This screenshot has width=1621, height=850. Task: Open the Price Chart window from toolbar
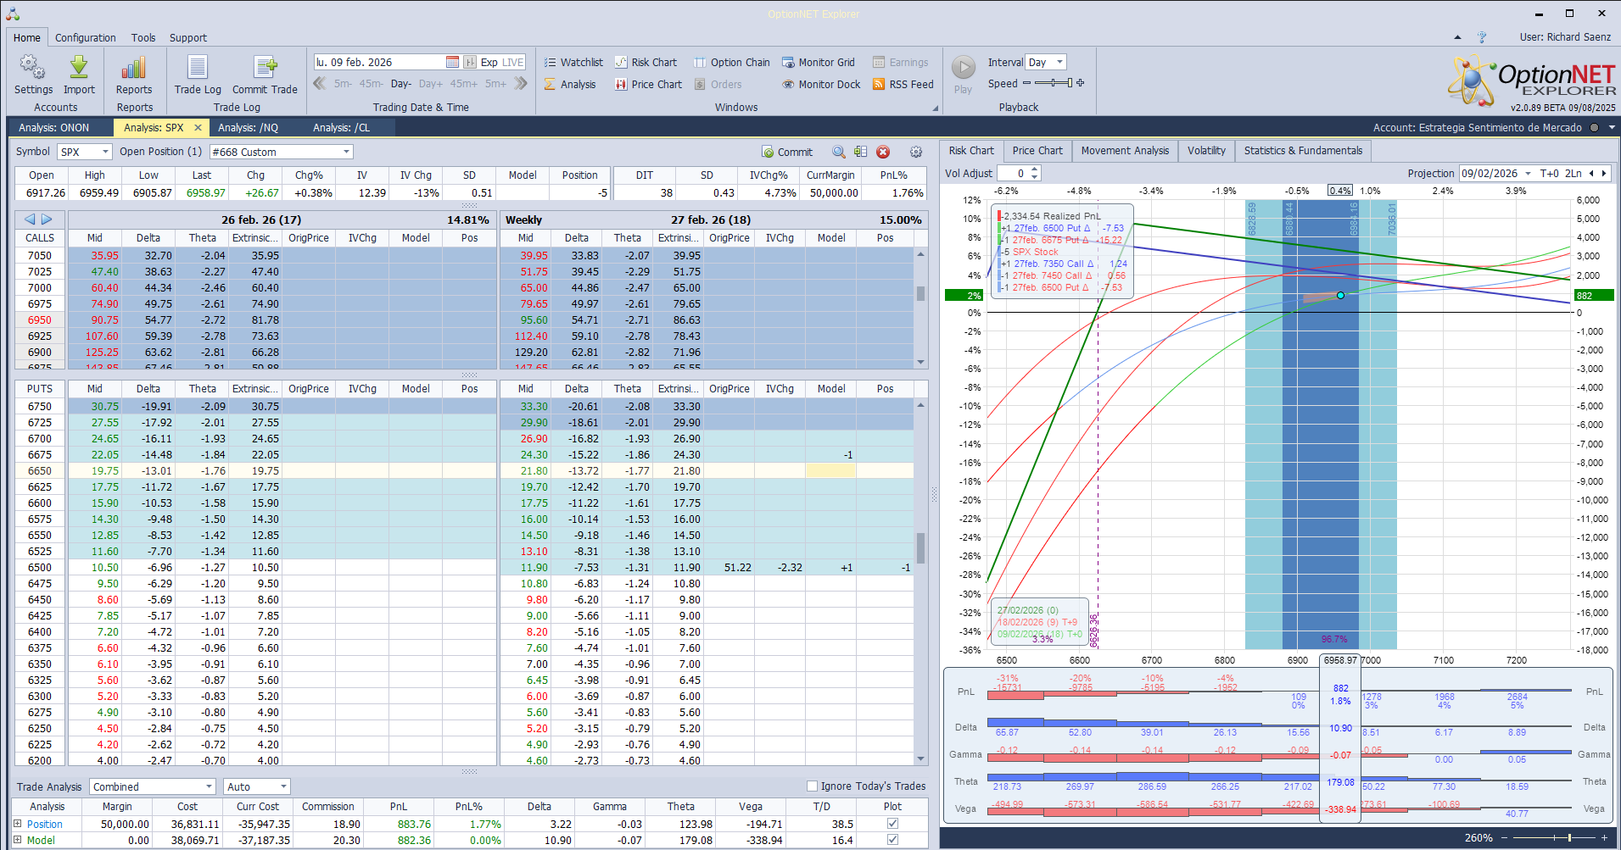(648, 84)
